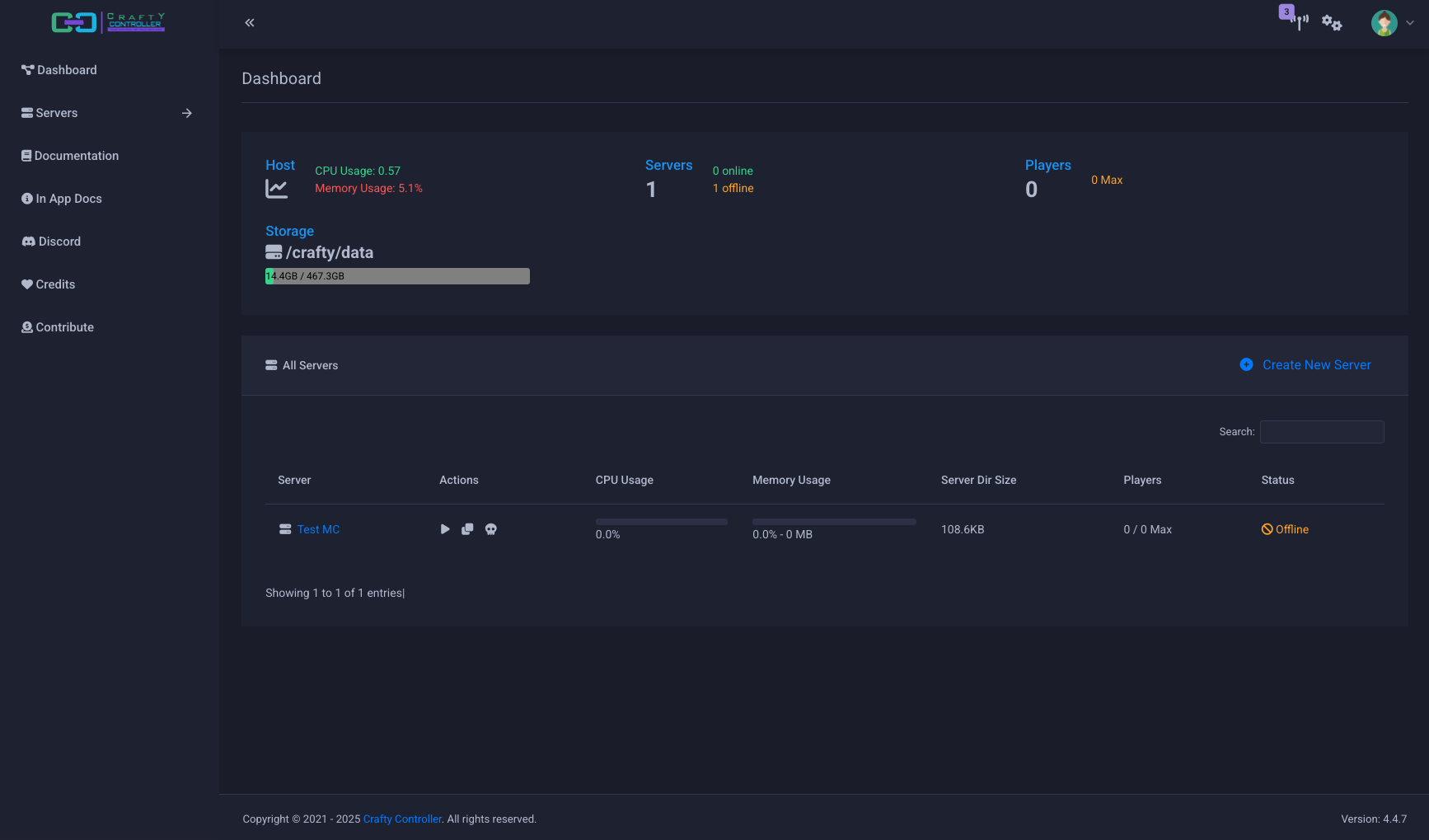The image size is (1429, 840).
Task: Sort the table by Server column
Action: (x=294, y=480)
